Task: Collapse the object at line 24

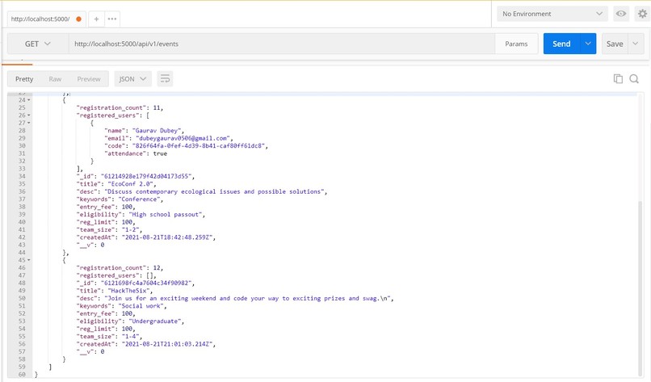Action: point(28,100)
